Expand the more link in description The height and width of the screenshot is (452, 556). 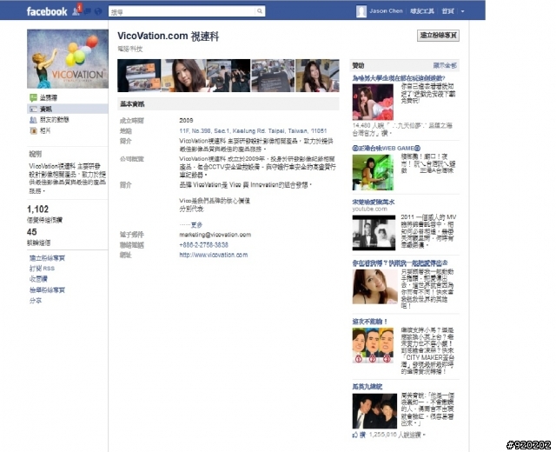tap(196, 225)
